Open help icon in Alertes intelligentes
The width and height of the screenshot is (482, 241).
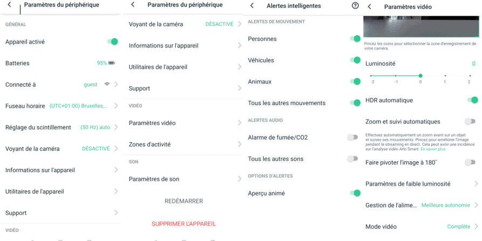355,6
